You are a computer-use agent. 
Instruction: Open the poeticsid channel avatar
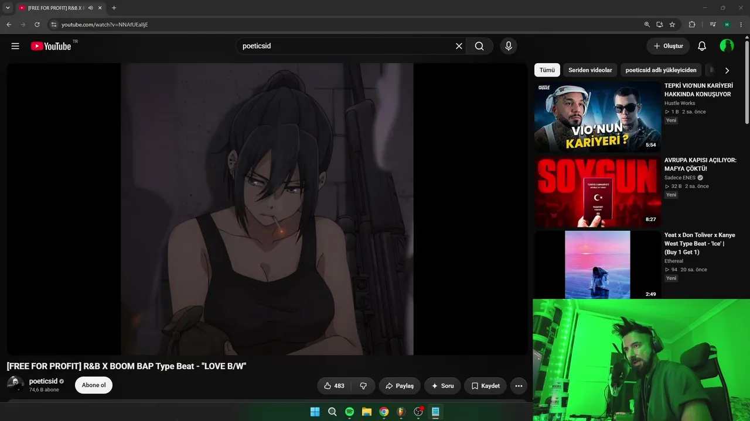point(16,385)
